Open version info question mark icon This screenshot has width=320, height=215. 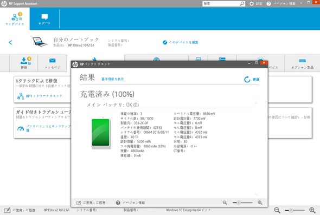pos(269,4)
